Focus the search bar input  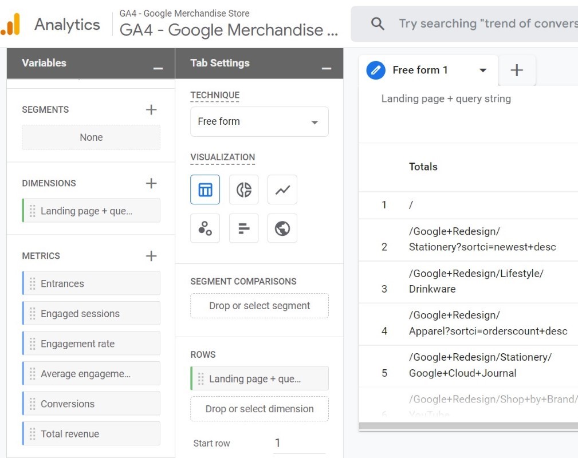(x=488, y=23)
